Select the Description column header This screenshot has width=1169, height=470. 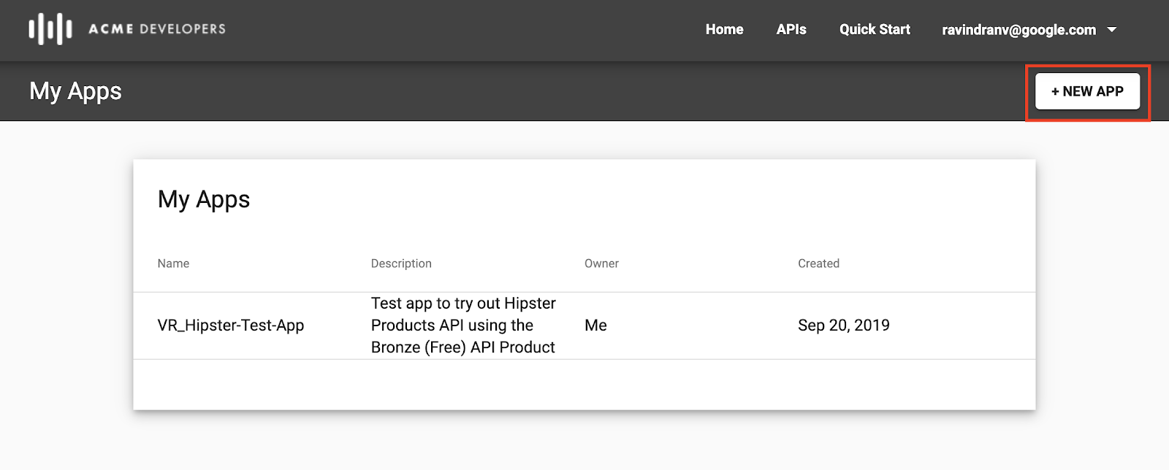(401, 263)
